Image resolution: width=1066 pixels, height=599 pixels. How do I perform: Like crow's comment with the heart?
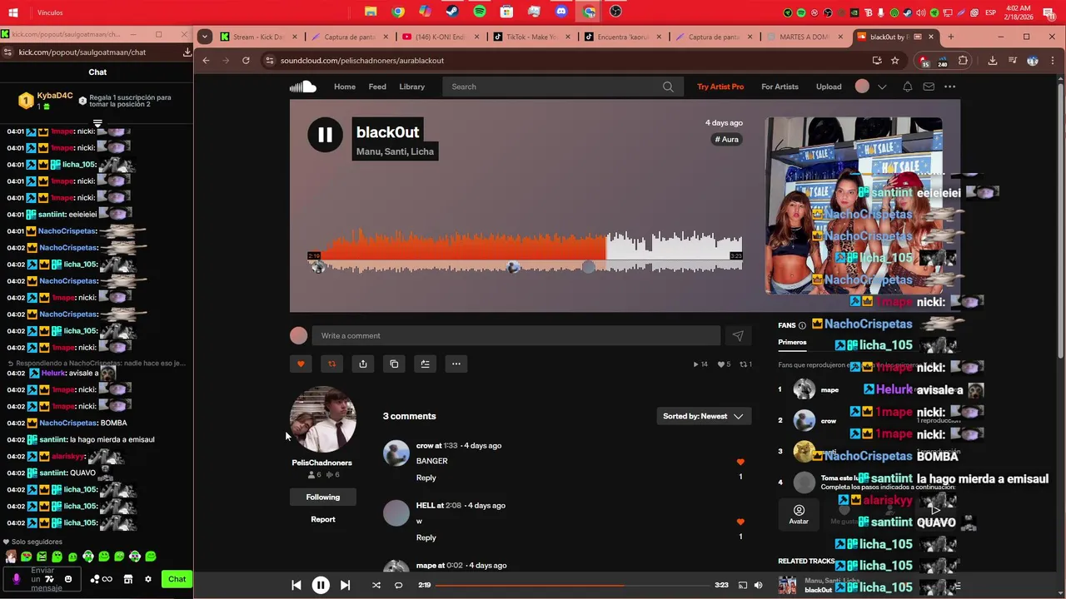[740, 462]
